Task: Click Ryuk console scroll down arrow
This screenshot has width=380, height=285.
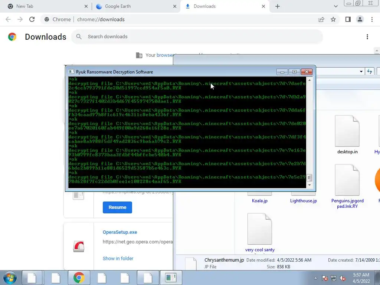Action: coord(309,185)
